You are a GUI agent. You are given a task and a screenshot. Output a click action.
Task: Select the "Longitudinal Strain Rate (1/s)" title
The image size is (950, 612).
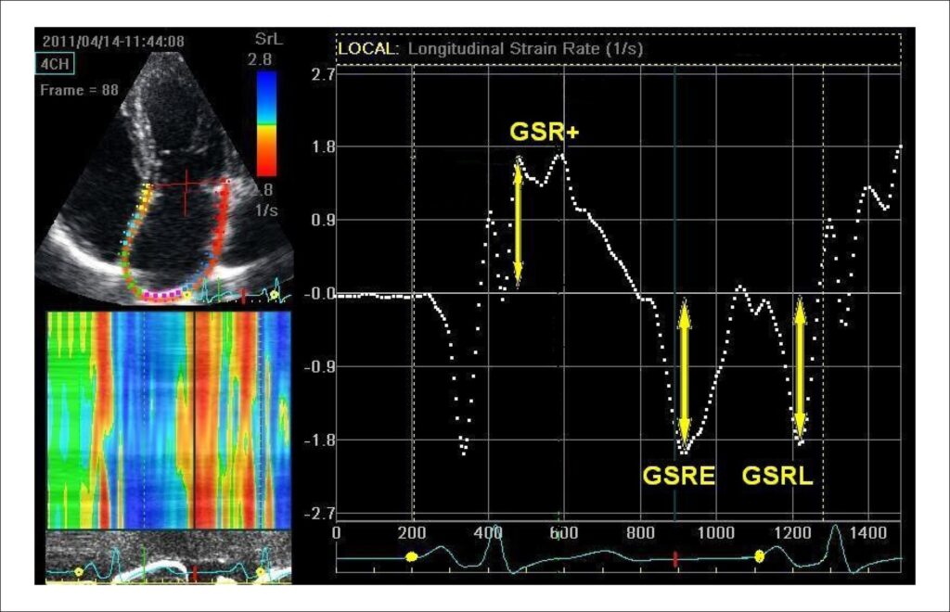(x=525, y=48)
